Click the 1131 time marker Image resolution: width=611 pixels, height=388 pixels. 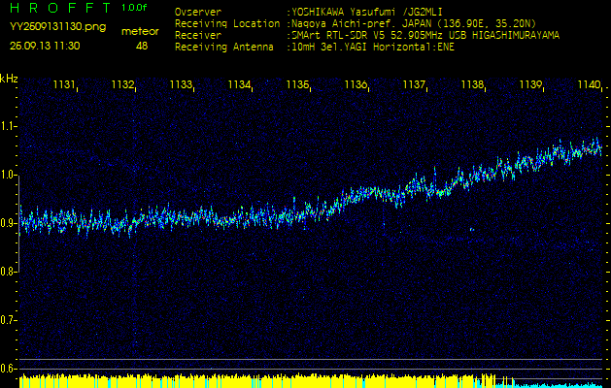[x=64, y=85]
